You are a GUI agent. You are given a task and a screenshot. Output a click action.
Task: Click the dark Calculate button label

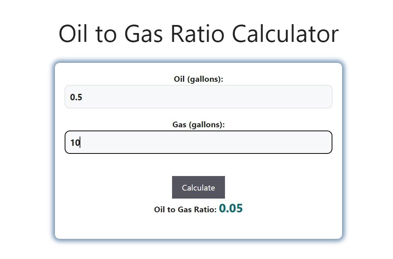(x=198, y=187)
